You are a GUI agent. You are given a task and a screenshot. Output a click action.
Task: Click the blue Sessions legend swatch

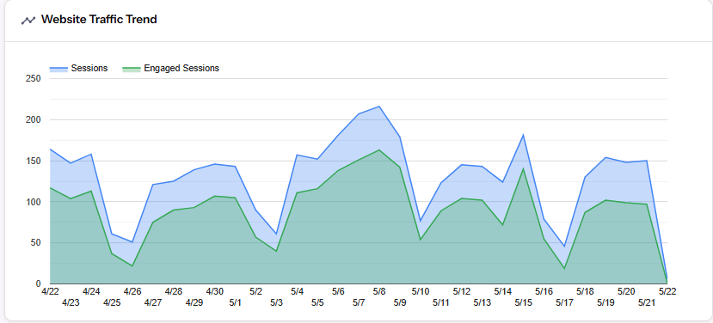tap(58, 69)
